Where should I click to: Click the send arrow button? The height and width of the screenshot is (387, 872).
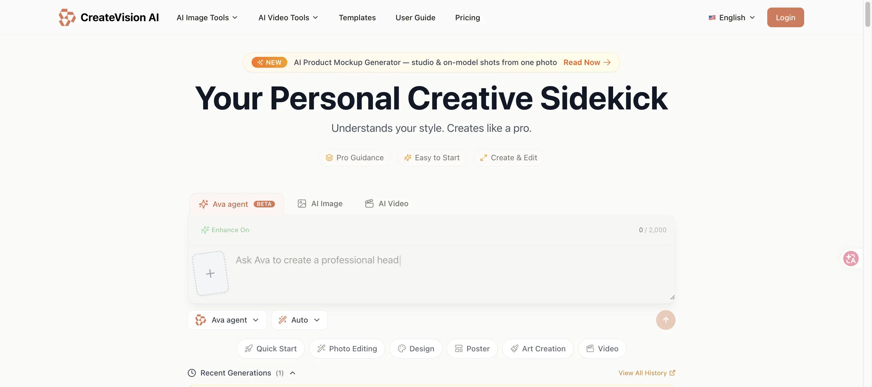click(666, 320)
